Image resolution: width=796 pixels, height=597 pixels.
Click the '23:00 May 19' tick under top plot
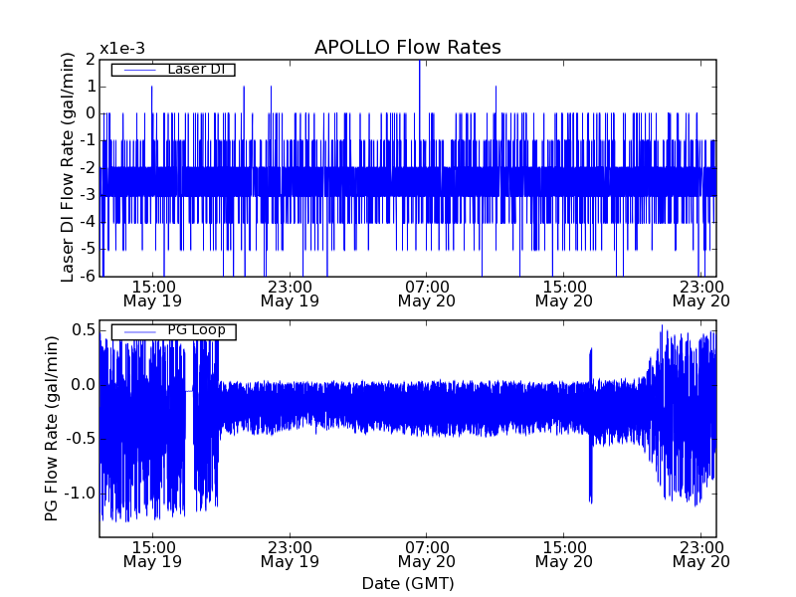coord(290,293)
